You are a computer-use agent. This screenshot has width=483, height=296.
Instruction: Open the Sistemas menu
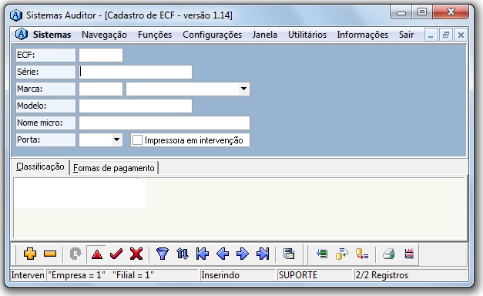coord(52,35)
